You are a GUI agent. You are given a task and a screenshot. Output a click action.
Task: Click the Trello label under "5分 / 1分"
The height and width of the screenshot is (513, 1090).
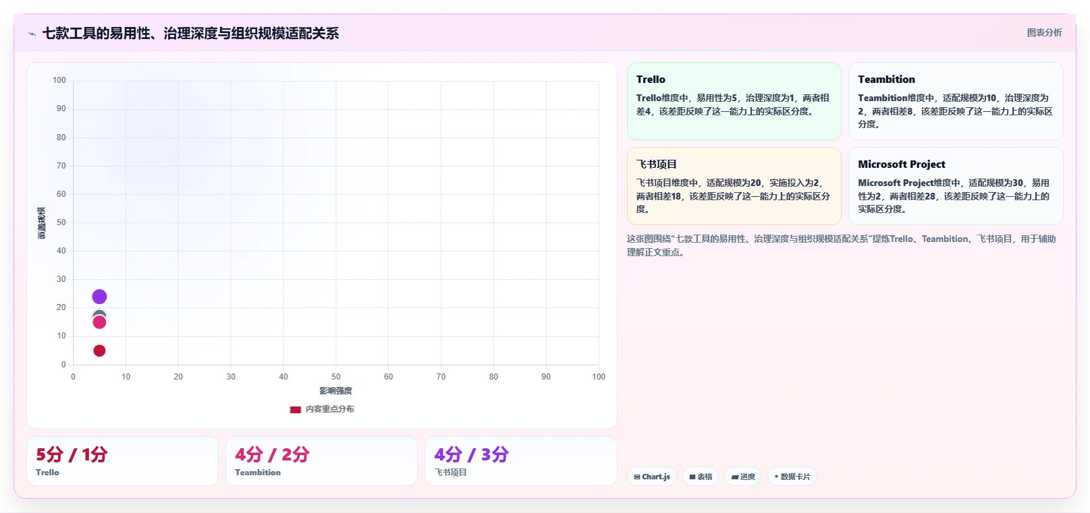[x=47, y=473]
